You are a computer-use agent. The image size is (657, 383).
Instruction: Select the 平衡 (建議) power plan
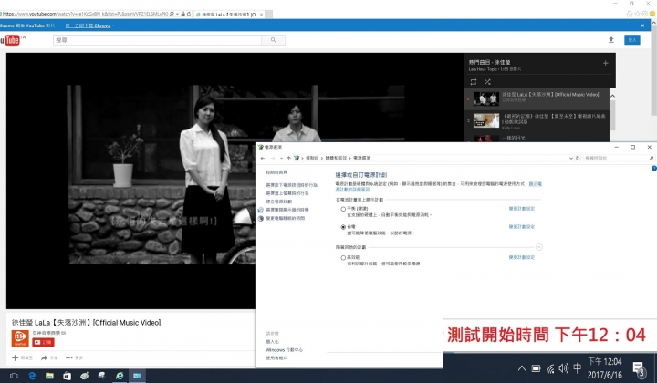344,209
